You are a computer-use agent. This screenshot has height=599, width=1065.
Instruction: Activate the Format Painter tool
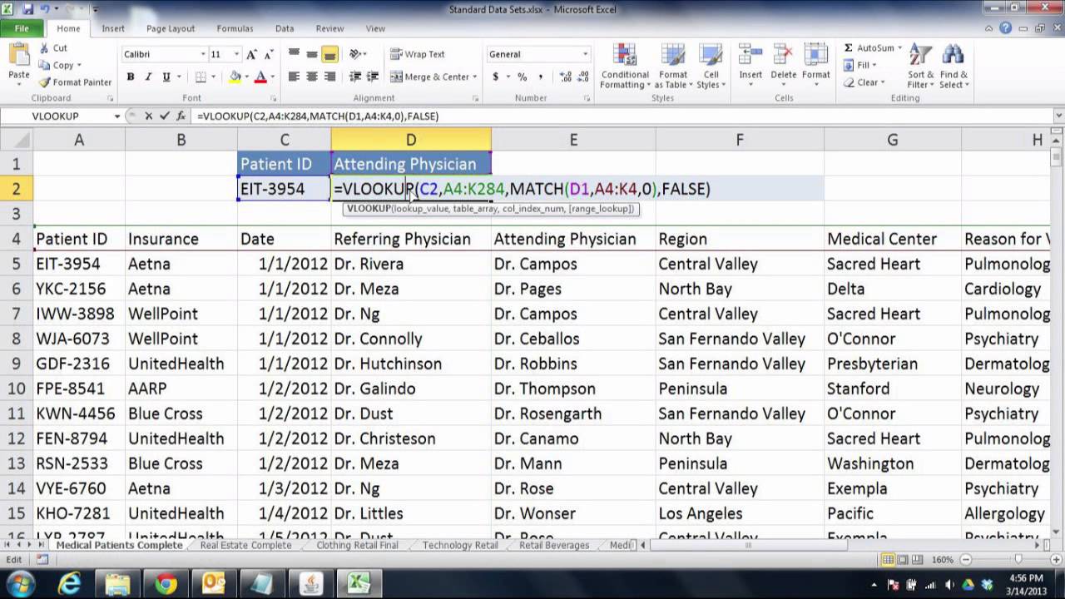(x=75, y=82)
